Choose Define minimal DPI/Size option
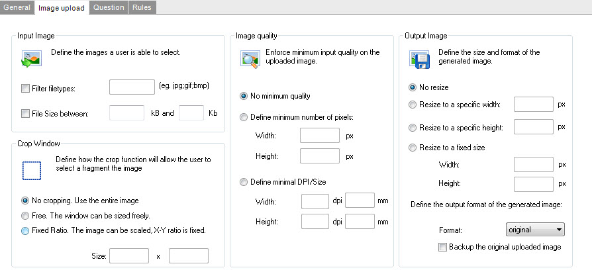The image size is (592, 274). [244, 182]
